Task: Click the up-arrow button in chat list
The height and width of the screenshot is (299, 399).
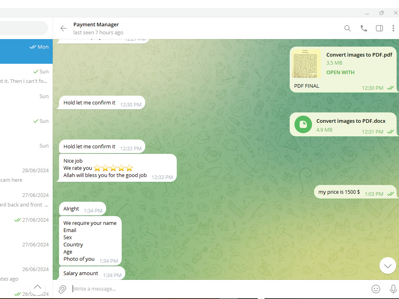Action: click(38, 287)
